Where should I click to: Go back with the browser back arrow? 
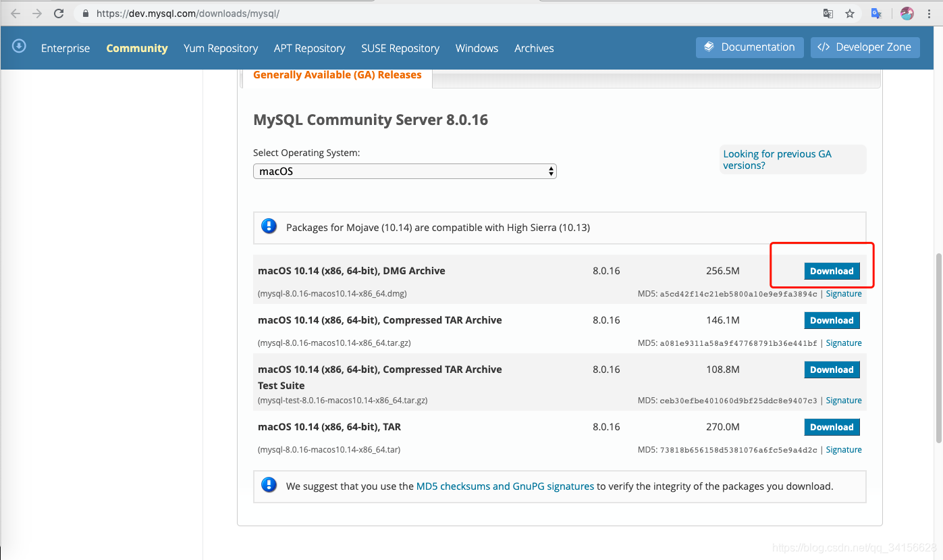pyautogui.click(x=16, y=14)
